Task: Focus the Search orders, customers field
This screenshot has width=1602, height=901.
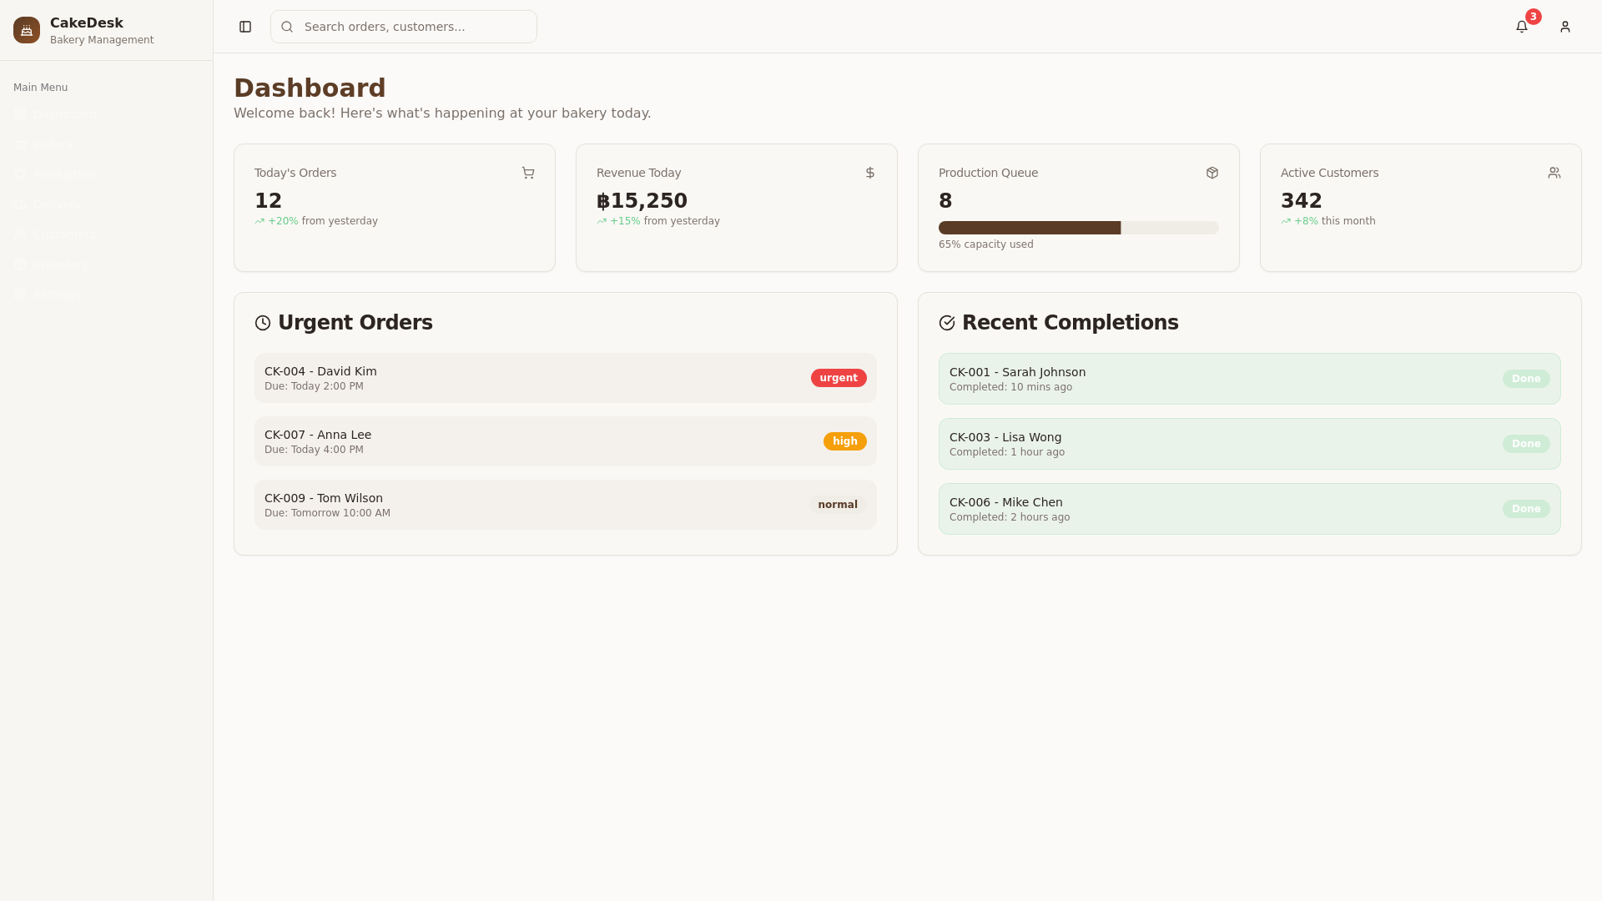Action: (404, 27)
